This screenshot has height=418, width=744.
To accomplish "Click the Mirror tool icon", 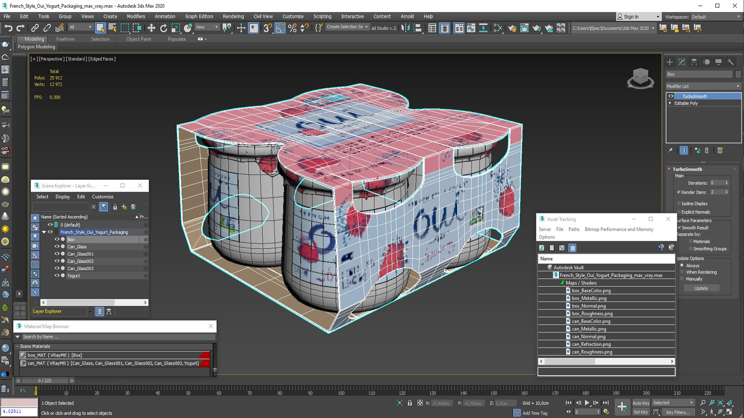I will pyautogui.click(x=405, y=28).
